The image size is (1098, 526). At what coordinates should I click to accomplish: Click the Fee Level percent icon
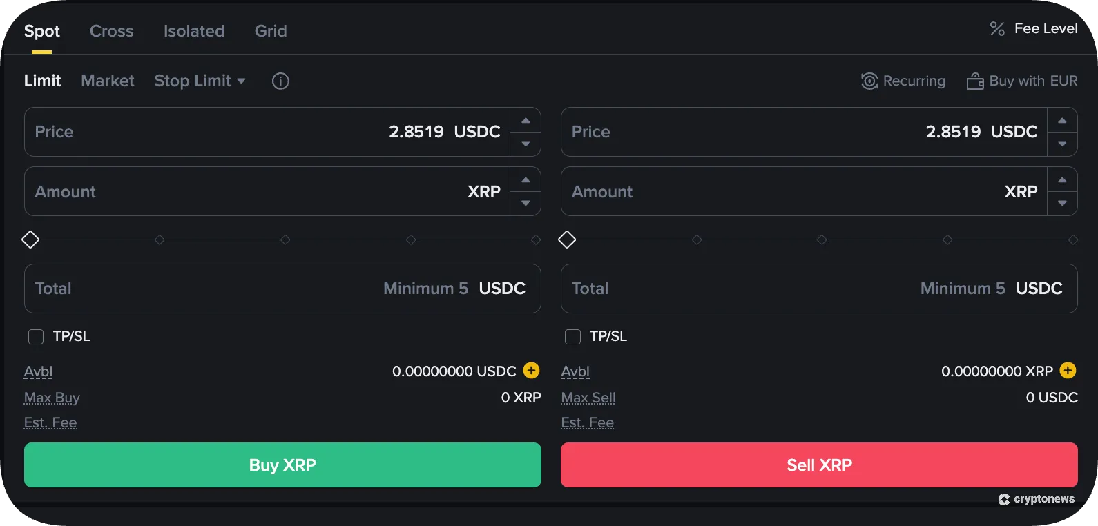[x=996, y=28]
